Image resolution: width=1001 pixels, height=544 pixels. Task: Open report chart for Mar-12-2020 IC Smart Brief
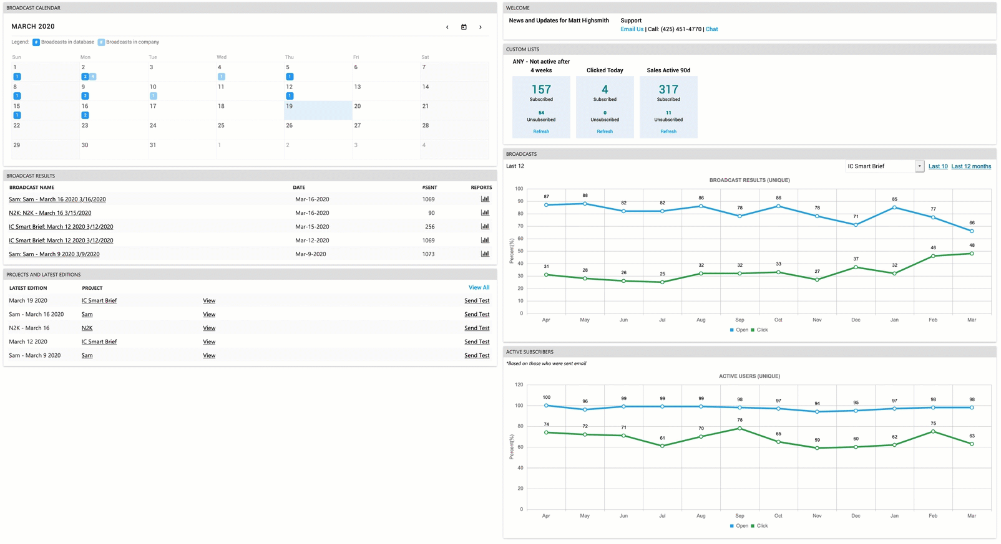(485, 241)
